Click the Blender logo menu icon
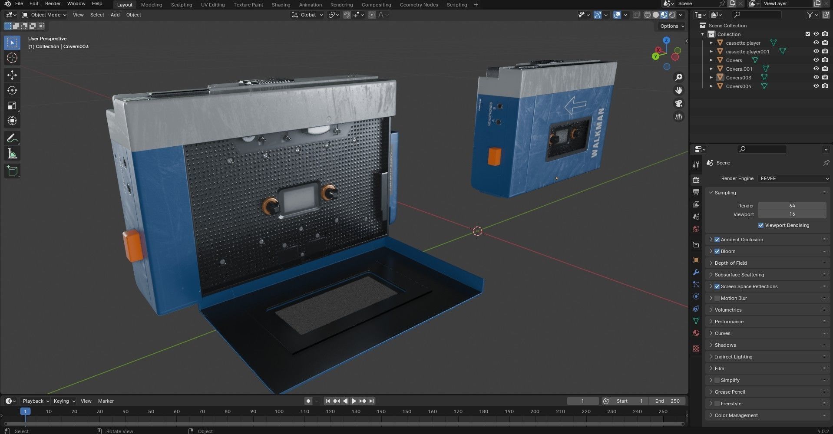The height and width of the screenshot is (434, 833). click(7, 3)
